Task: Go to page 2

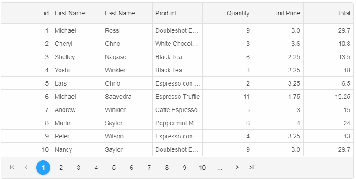Action: [x=61, y=168]
